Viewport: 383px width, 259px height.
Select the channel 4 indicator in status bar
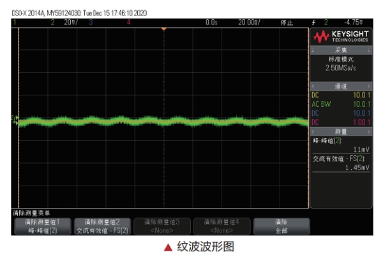coord(130,22)
